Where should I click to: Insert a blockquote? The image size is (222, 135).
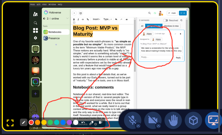coord(127,20)
